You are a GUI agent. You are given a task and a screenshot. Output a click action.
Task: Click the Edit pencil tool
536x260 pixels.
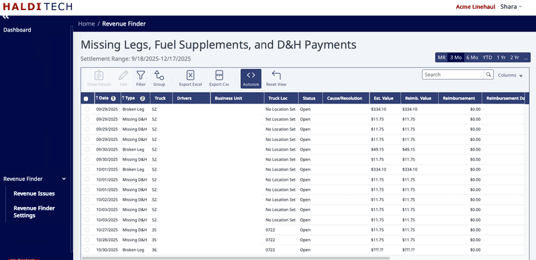pyautogui.click(x=123, y=79)
